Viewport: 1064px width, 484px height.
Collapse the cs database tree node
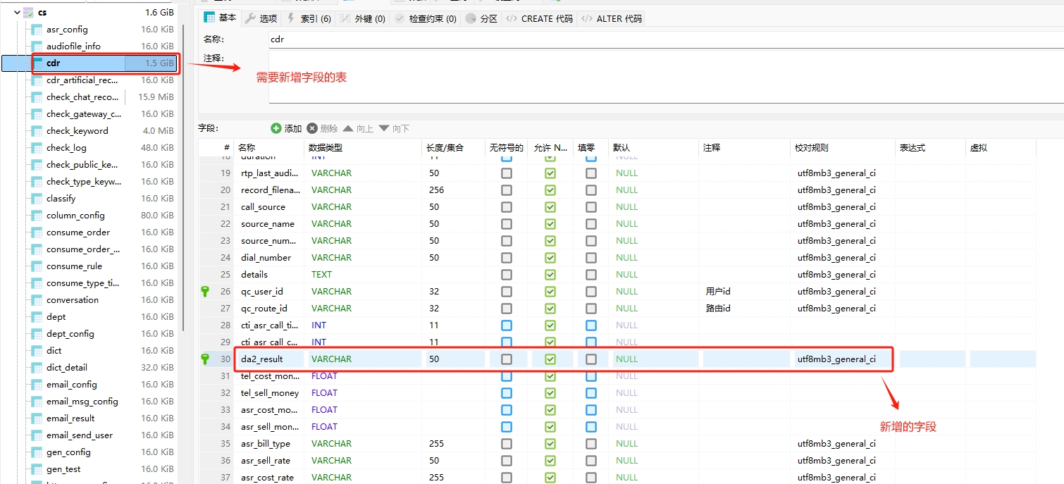pyautogui.click(x=17, y=13)
